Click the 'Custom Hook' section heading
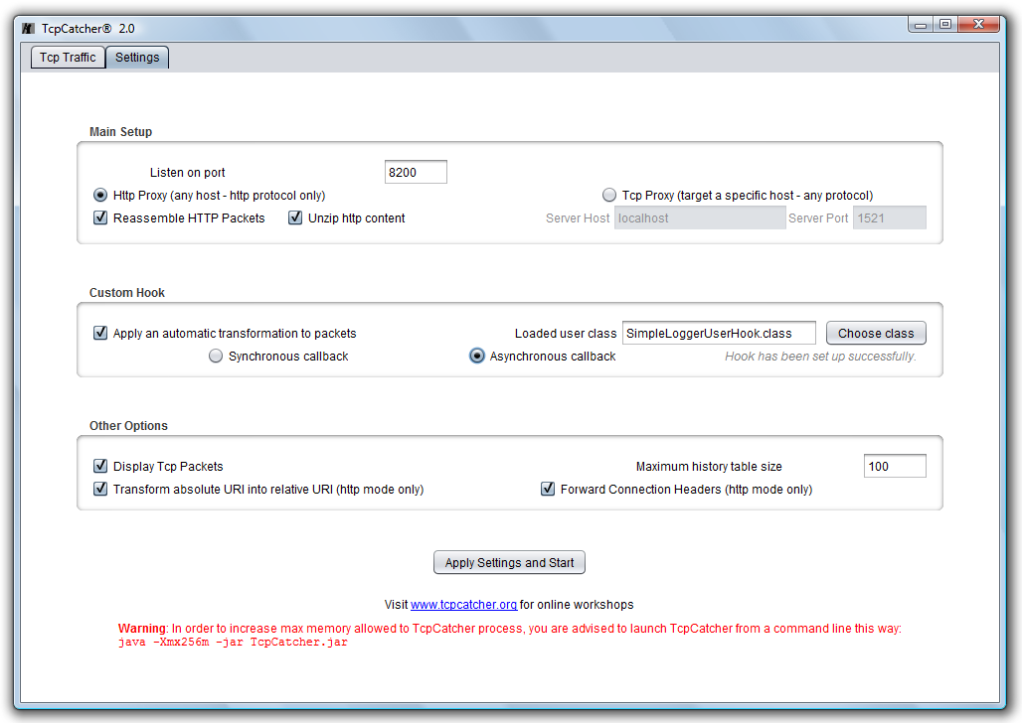Viewport: 1022px width, 723px height. pos(127,292)
